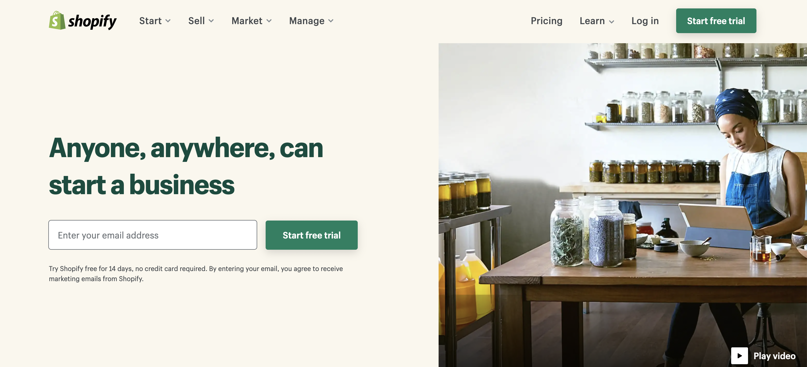Open the Manage navigation menu

311,21
